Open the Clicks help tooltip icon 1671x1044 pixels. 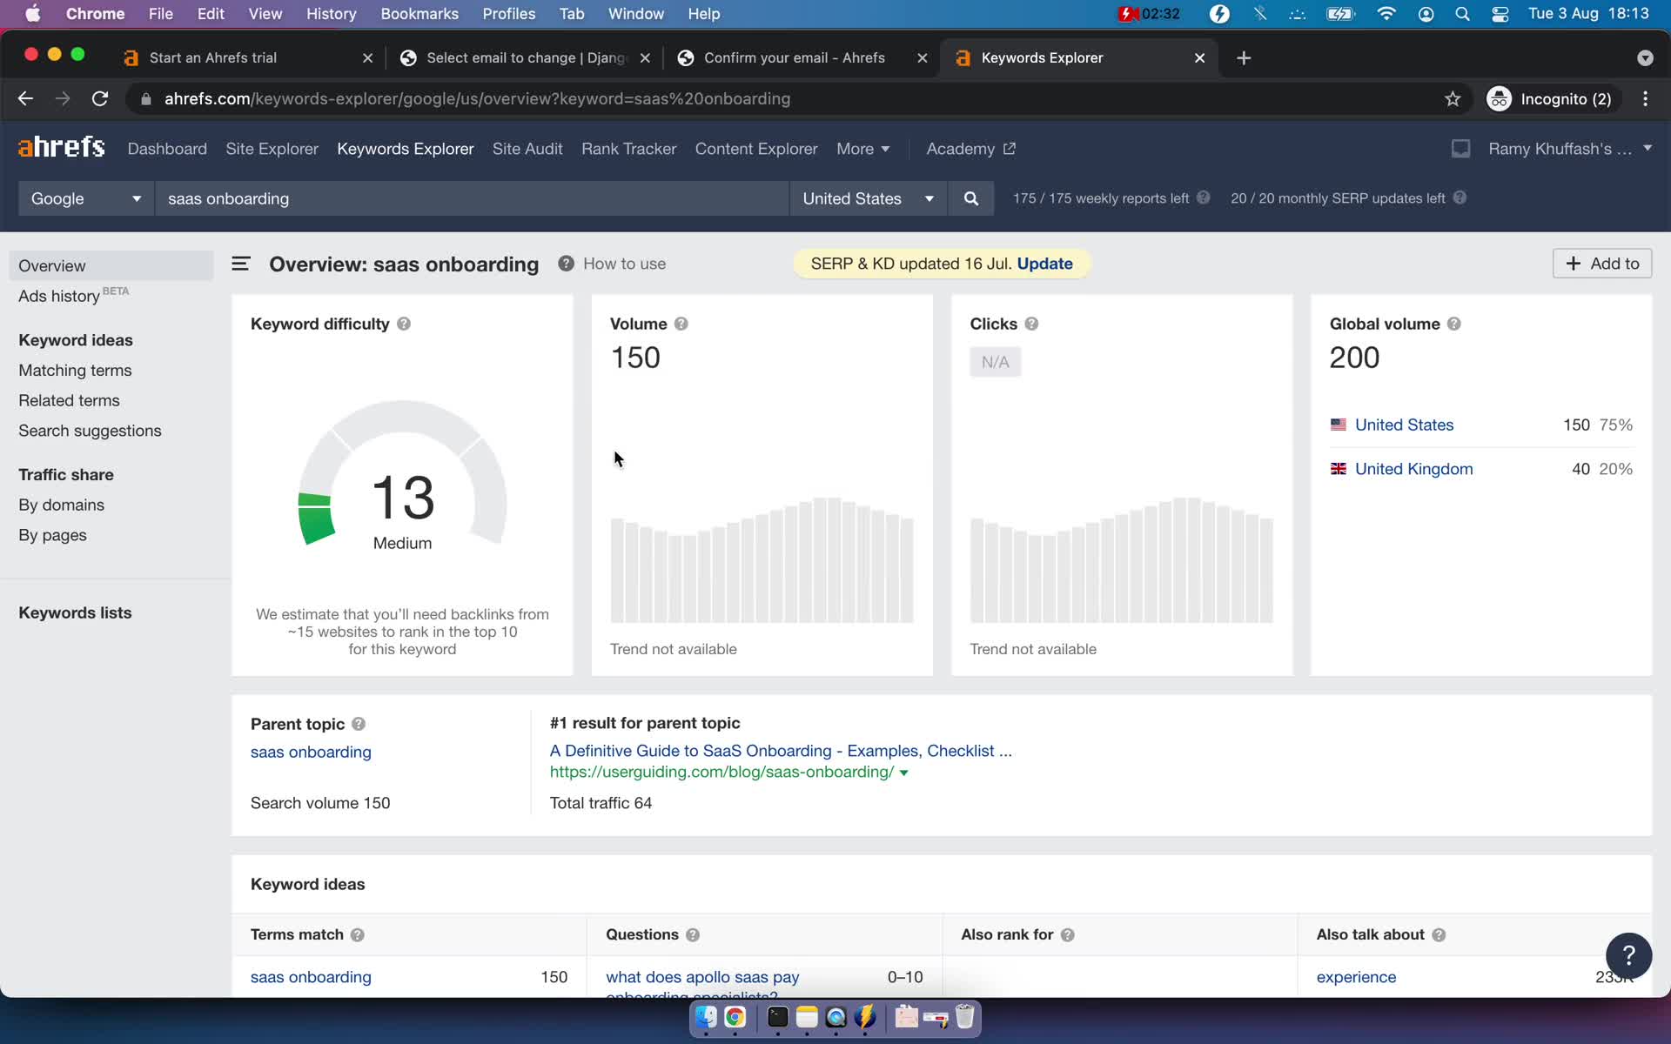[1031, 324]
